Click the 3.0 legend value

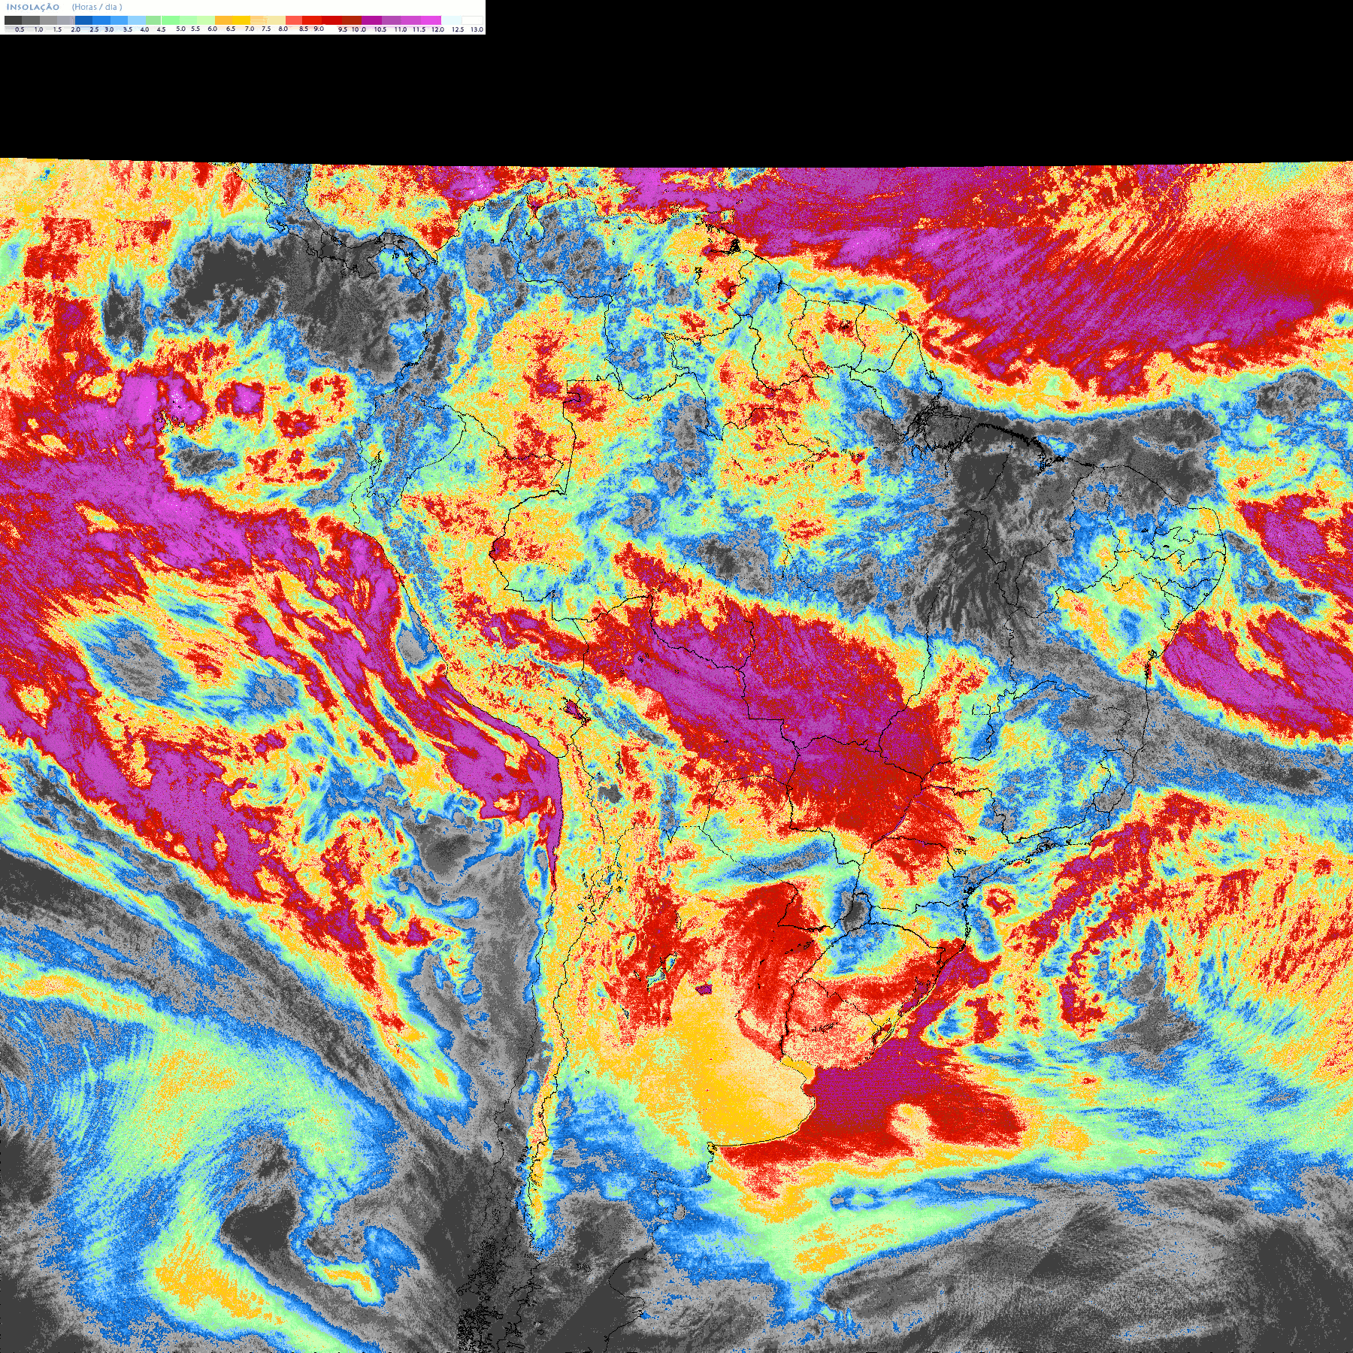109,29
